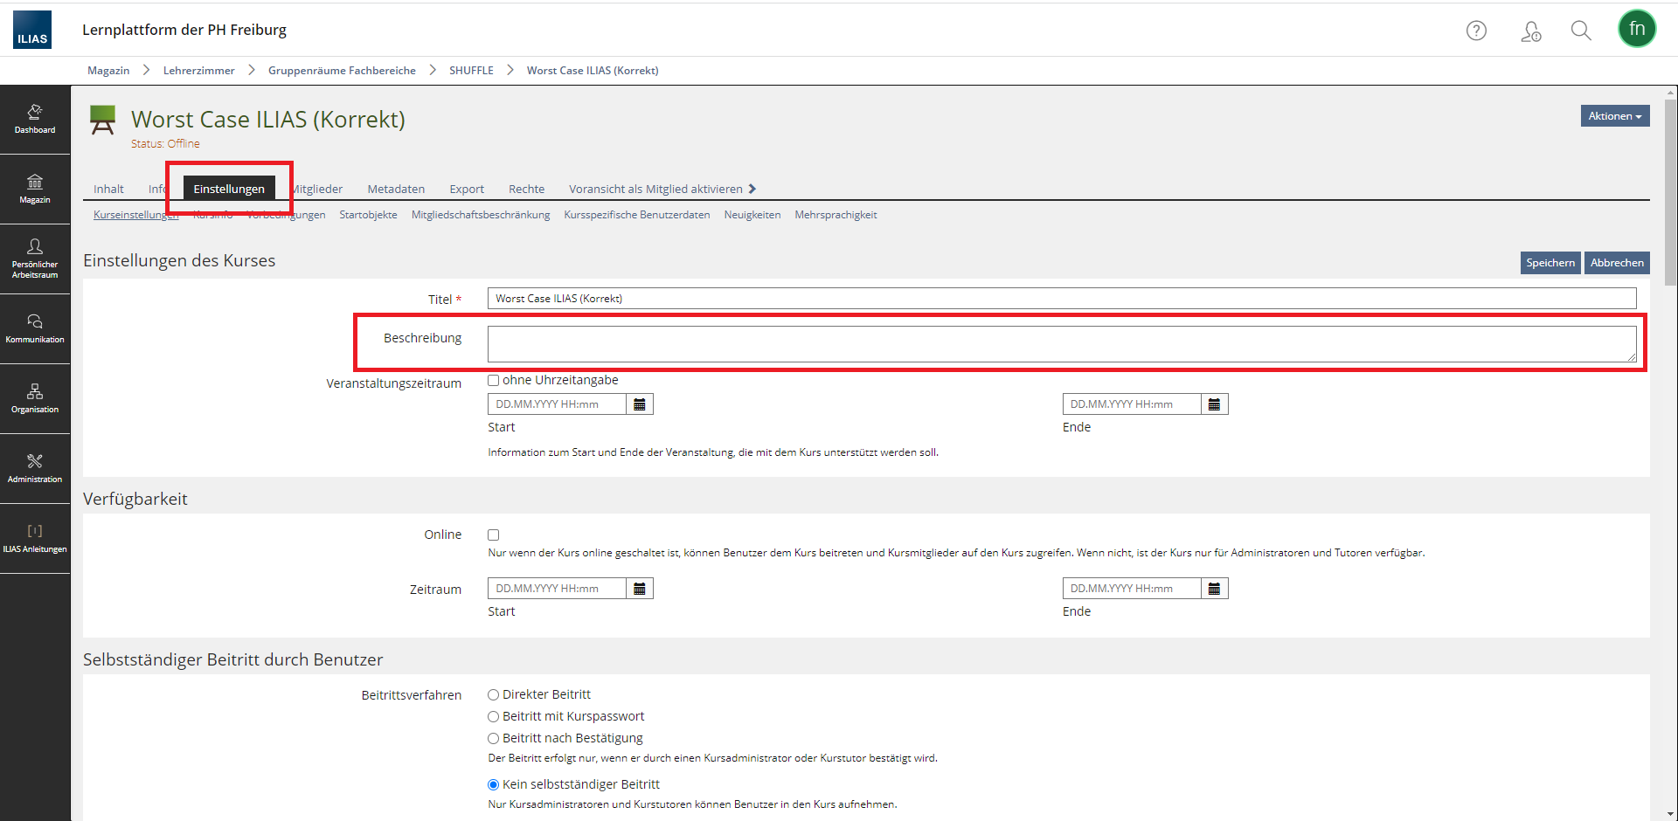Switch to the Metadaten tab
Viewport: 1678px width, 821px height.
[x=396, y=190]
